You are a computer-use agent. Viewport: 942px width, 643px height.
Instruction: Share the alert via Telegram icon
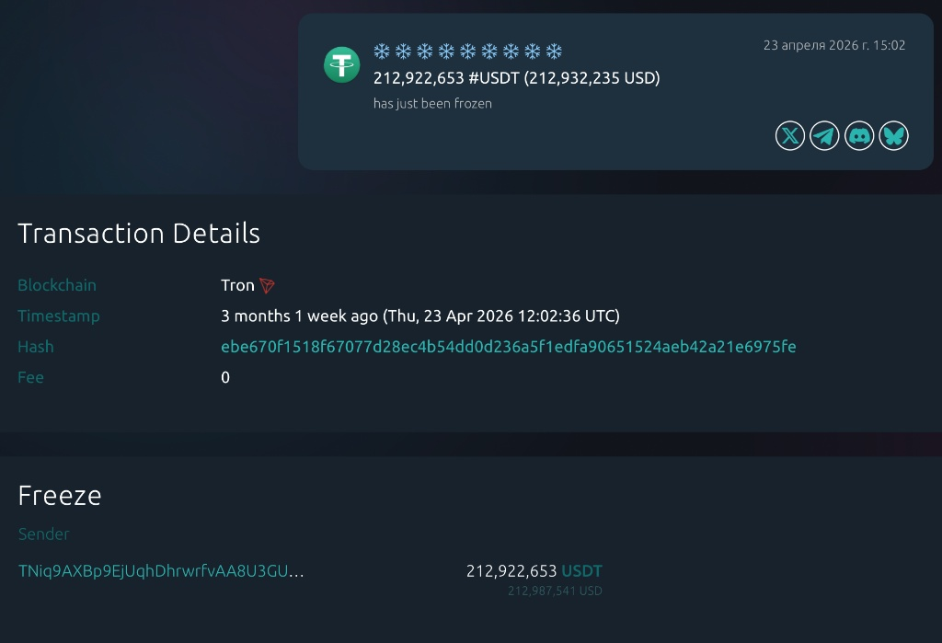824,136
